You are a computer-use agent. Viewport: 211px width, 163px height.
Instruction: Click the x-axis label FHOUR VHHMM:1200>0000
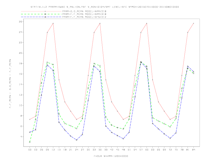[111, 156]
